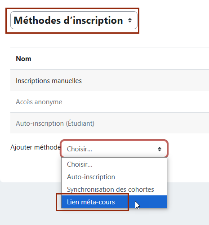Click the greyed-out anonymous access entry
This screenshot has height=225, width=209.
[39, 102]
